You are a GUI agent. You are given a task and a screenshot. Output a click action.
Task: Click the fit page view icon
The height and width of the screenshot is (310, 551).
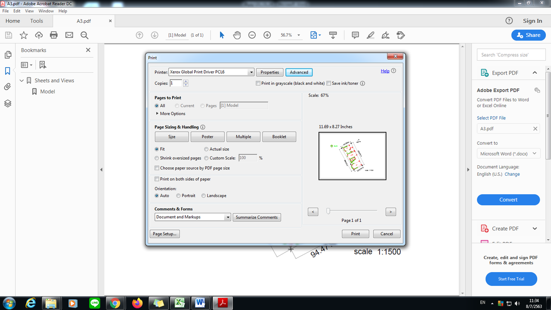tap(314, 35)
